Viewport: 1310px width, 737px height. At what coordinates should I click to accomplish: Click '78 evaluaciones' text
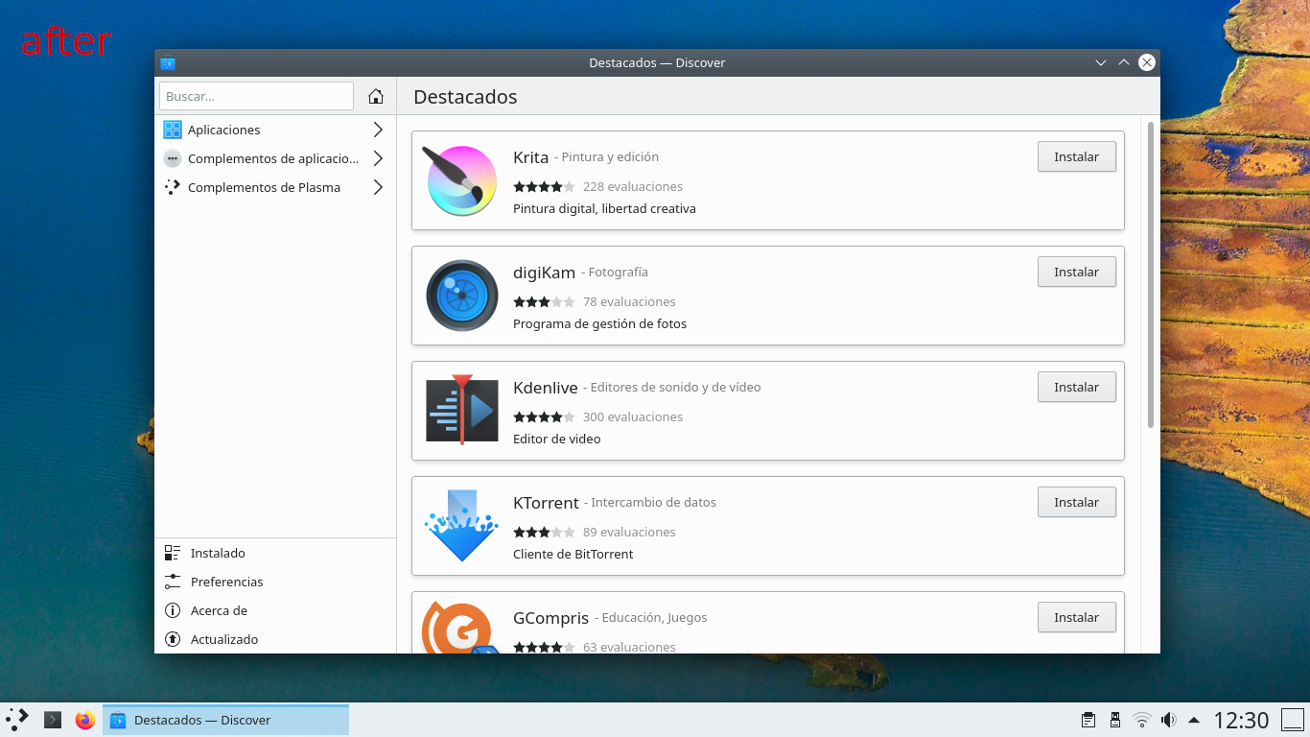(x=629, y=301)
